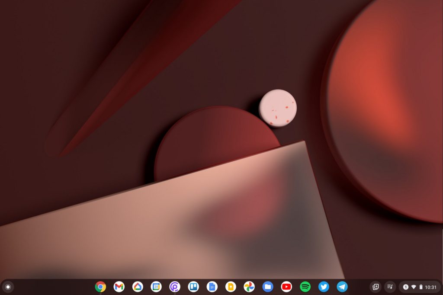Open Google Home app icon

[138, 287]
